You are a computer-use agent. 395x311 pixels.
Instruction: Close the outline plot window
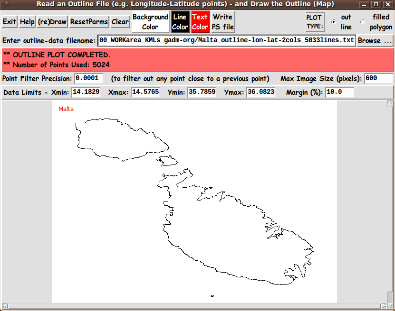click(388, 4)
